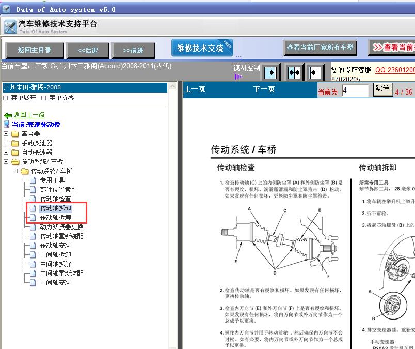This screenshot has width=415, height=349.
Task: Open 专用工具 tree entry
Action: (x=53, y=180)
